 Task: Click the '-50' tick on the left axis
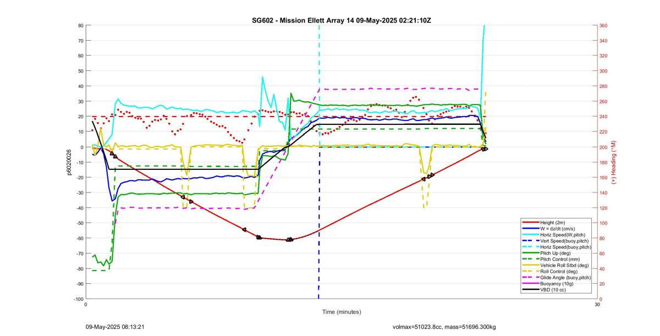pyautogui.click(x=79, y=223)
